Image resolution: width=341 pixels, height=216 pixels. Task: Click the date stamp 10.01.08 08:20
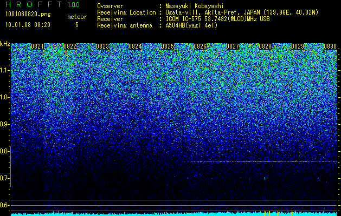[28, 25]
